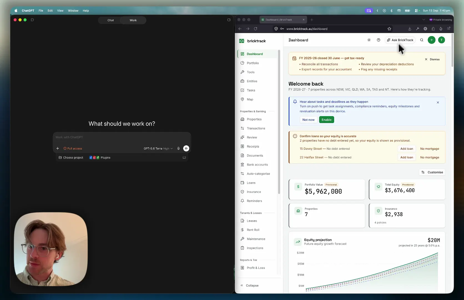
Task: Open the Total Equity card
Action: (x=407, y=189)
